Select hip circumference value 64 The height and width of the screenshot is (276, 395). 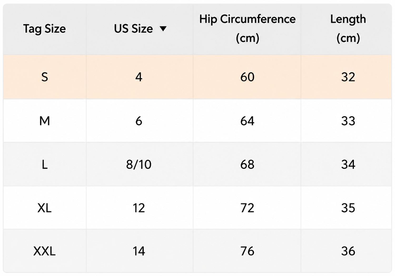pyautogui.click(x=247, y=121)
